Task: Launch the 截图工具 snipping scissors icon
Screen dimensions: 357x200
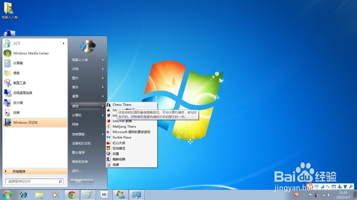Action: point(7,83)
